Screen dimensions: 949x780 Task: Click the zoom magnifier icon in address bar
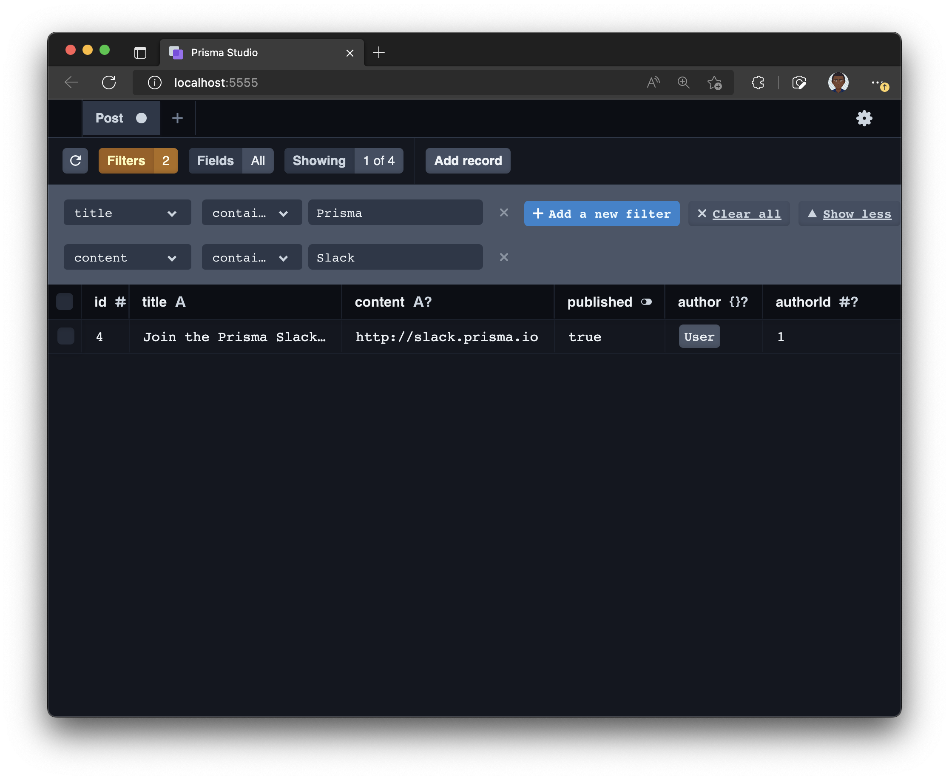click(683, 83)
